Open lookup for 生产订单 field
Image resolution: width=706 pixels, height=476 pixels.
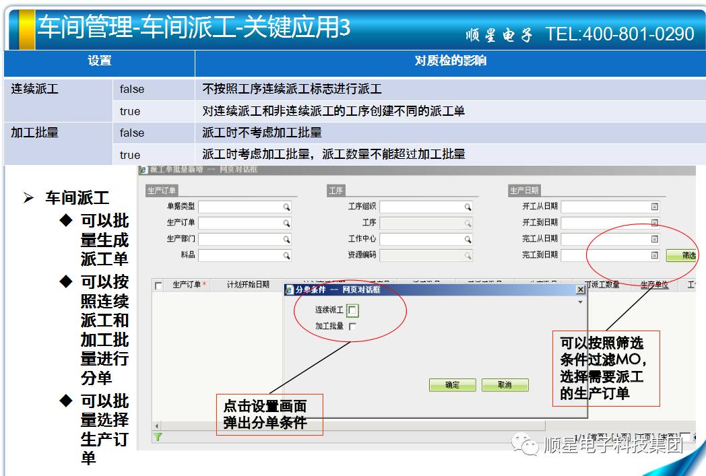(x=286, y=223)
